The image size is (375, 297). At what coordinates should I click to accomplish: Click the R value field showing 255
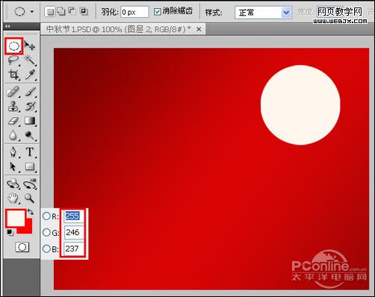coord(74,216)
